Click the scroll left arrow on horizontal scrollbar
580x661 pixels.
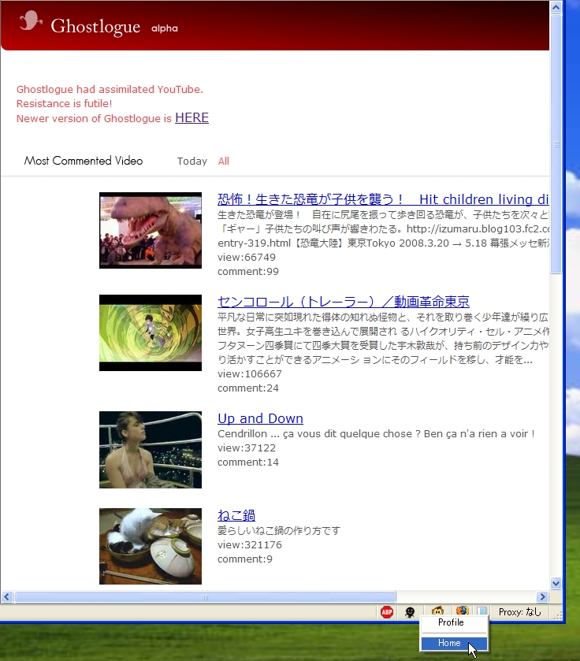point(7,597)
